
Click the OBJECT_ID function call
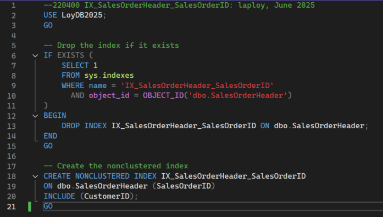pos(163,95)
